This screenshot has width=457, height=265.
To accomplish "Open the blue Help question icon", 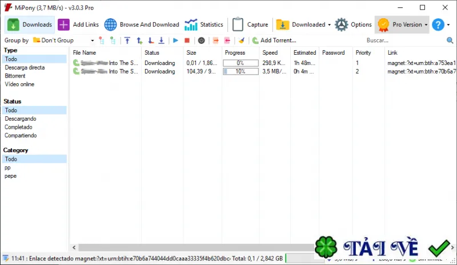I will (x=438, y=25).
